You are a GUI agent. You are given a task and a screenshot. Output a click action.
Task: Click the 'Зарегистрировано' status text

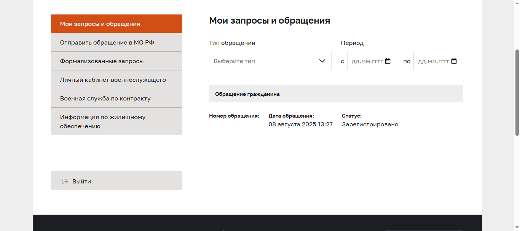(x=370, y=124)
